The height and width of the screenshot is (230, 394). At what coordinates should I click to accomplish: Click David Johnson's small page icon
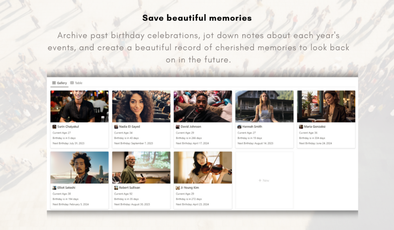pyautogui.click(x=178, y=126)
